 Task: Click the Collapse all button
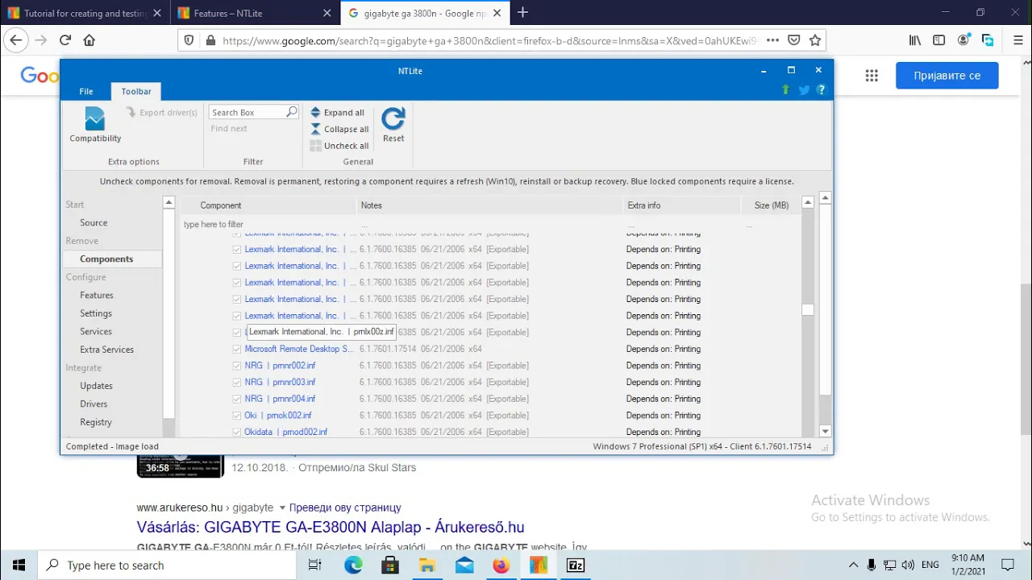(x=340, y=129)
